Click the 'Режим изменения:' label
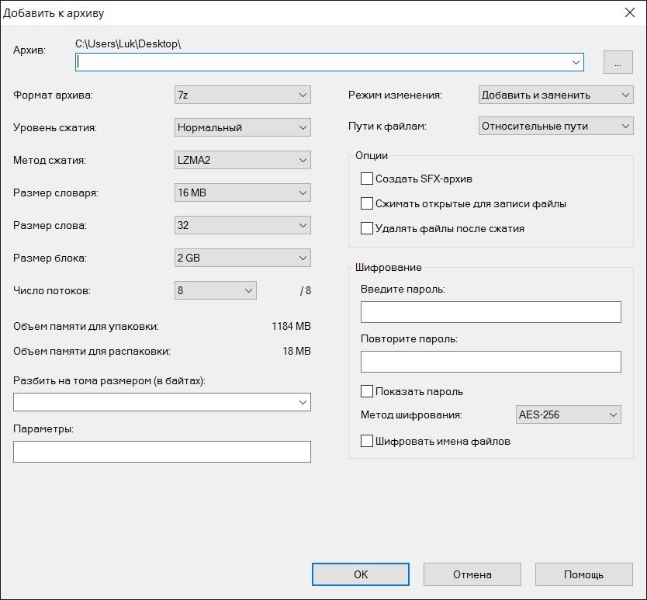 (x=395, y=95)
